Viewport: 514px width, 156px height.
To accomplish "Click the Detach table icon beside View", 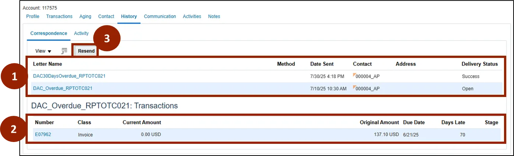I will click(64, 51).
